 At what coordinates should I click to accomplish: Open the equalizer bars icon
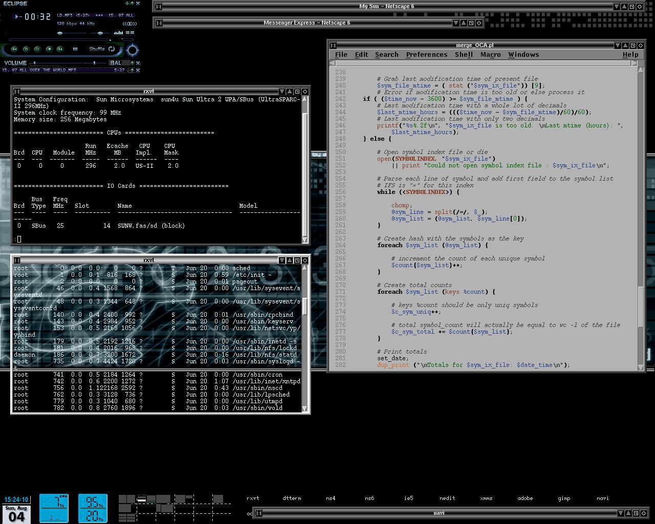[x=118, y=33]
